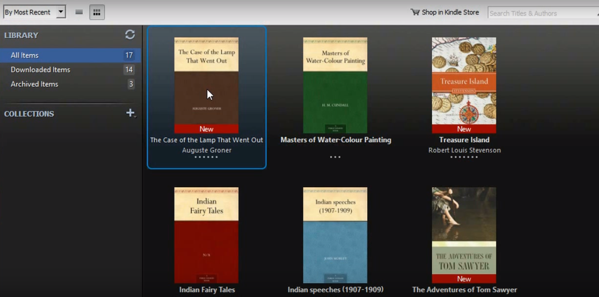Open the Indian Fairy Tales book cover
This screenshot has width=599, height=297.
[207, 235]
